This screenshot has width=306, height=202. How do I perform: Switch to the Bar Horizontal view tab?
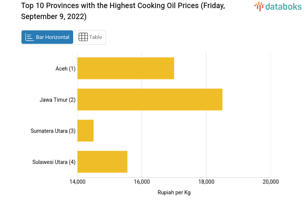pos(48,37)
